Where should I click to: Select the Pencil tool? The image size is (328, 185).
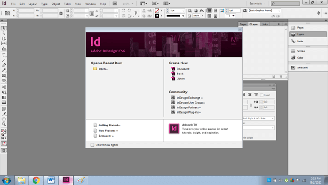click(4, 70)
